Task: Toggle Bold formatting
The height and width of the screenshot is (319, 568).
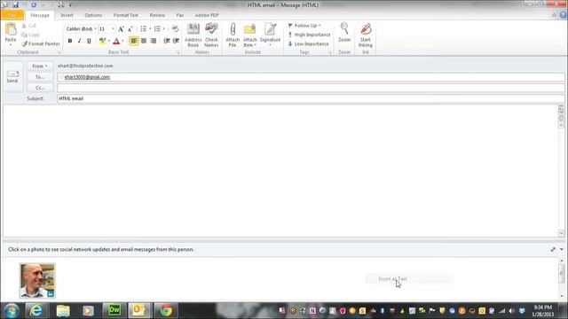Action: click(70, 41)
